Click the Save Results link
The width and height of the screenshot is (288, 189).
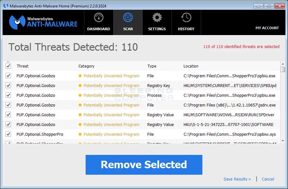click(x=237, y=179)
